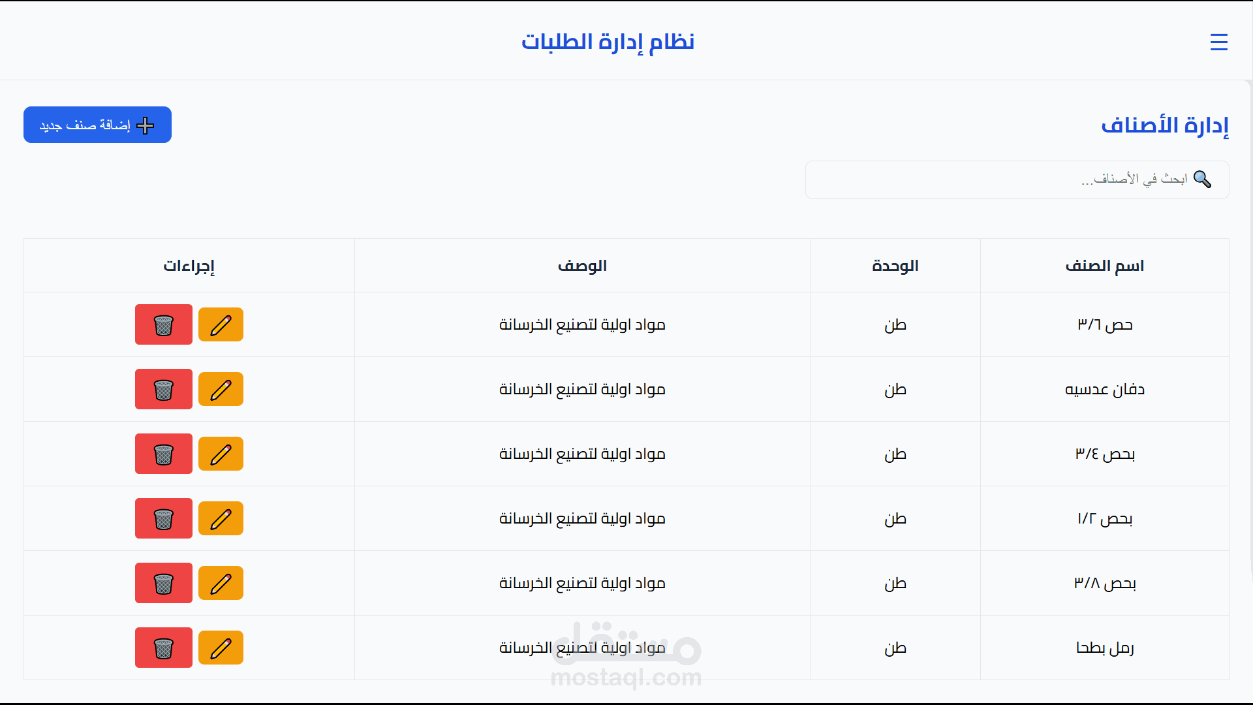The width and height of the screenshot is (1253, 705).
Task: Edit the دفان عدسيه item
Action: (x=221, y=390)
